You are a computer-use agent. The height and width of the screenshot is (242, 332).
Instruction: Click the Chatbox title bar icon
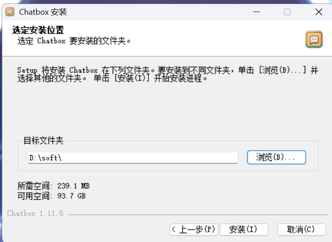coord(10,12)
